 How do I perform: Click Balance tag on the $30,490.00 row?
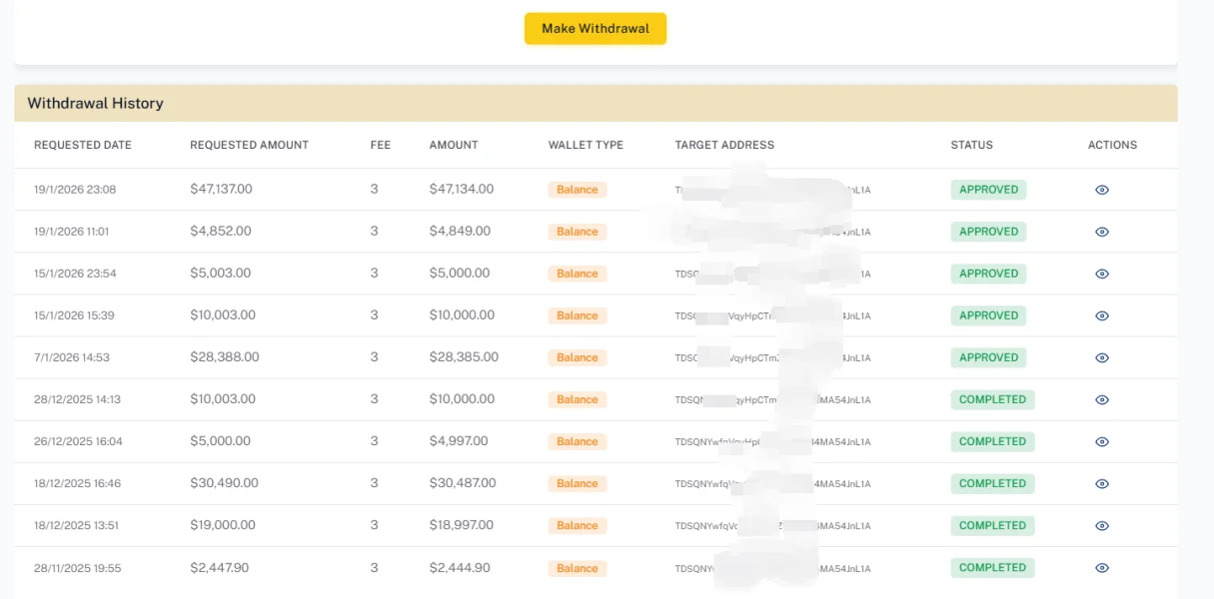click(577, 483)
